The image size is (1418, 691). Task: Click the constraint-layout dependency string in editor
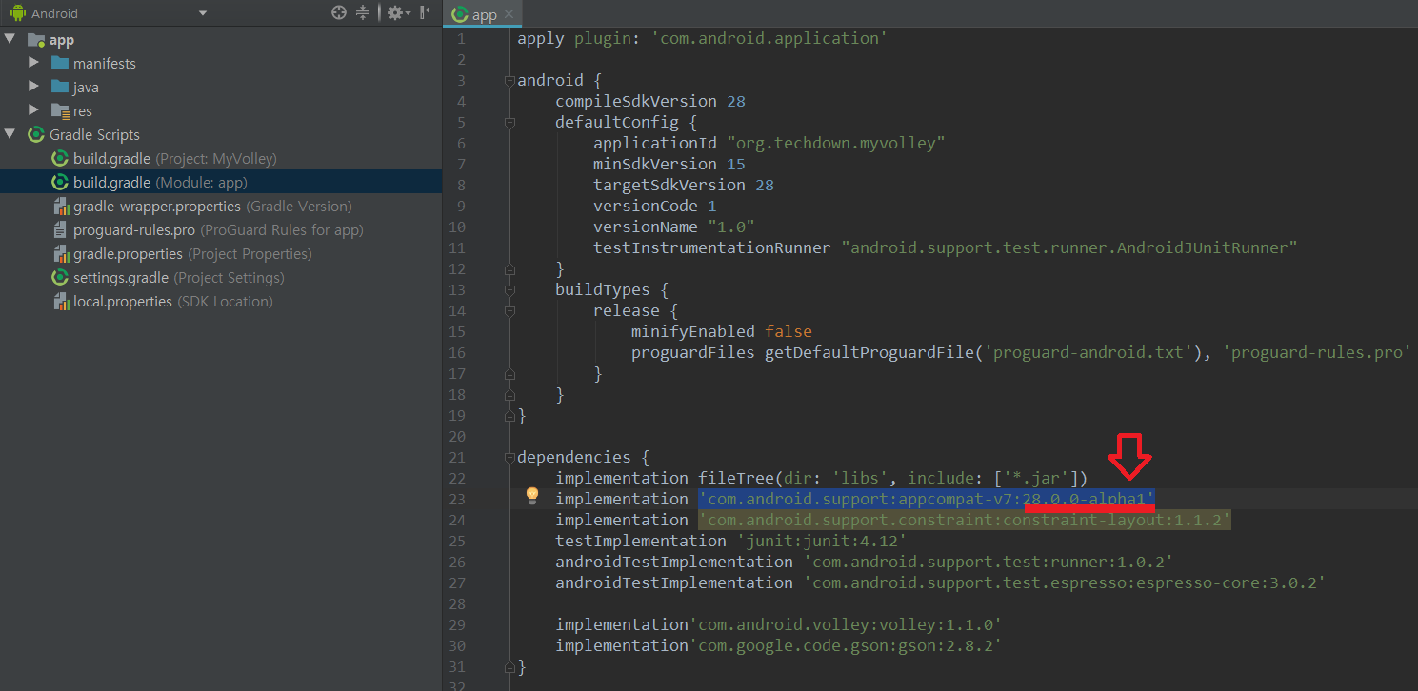[x=965, y=520]
